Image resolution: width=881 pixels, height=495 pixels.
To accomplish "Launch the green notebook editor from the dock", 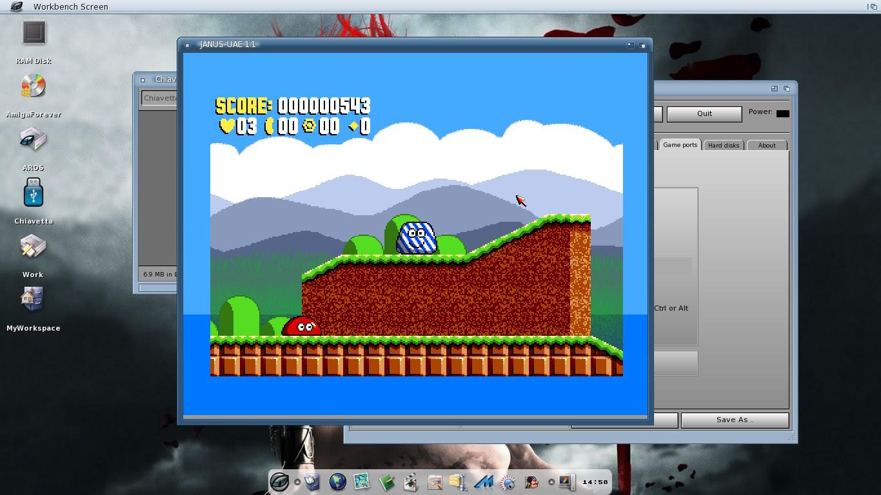I will coord(386,481).
